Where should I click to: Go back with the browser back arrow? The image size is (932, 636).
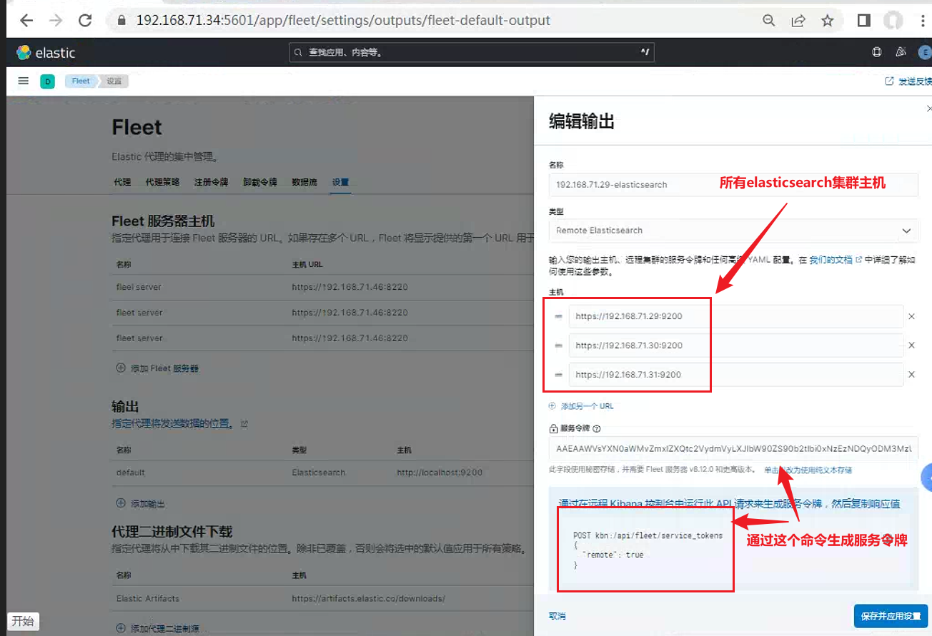pos(26,21)
